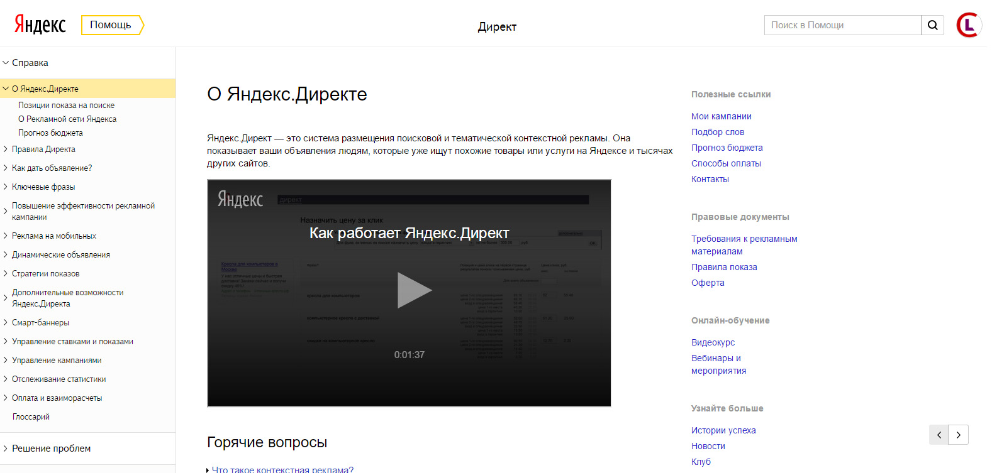Click the Яндекс logo
Screen dimensions: 992x473
click(x=40, y=24)
